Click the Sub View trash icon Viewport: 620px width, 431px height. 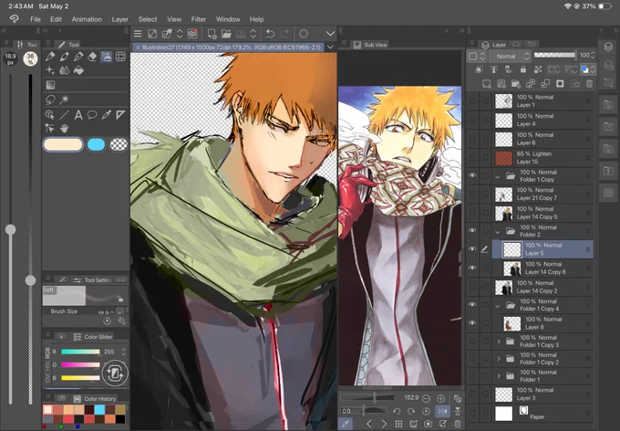[458, 424]
